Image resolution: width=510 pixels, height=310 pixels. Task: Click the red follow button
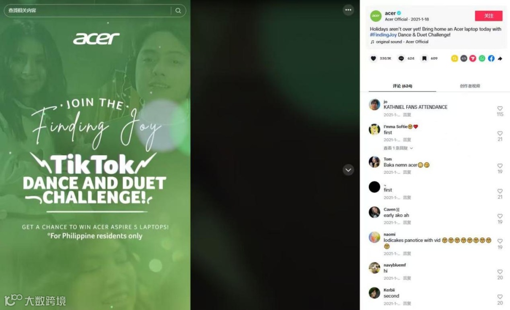pyautogui.click(x=489, y=16)
